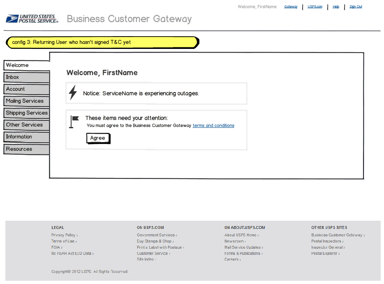The height and width of the screenshot is (284, 384).
Task: Open No FEAR Act EEO Data link
Action: pos(72,254)
